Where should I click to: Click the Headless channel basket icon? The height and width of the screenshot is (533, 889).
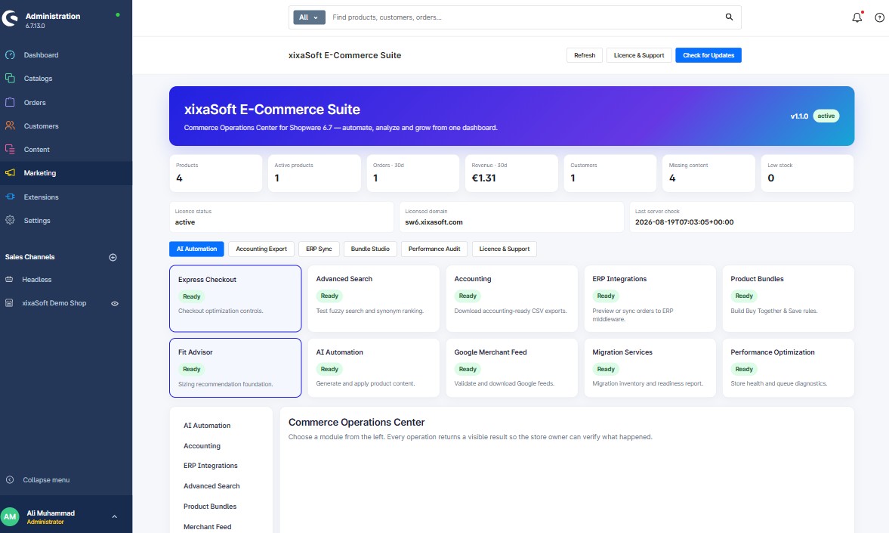pyautogui.click(x=9, y=279)
